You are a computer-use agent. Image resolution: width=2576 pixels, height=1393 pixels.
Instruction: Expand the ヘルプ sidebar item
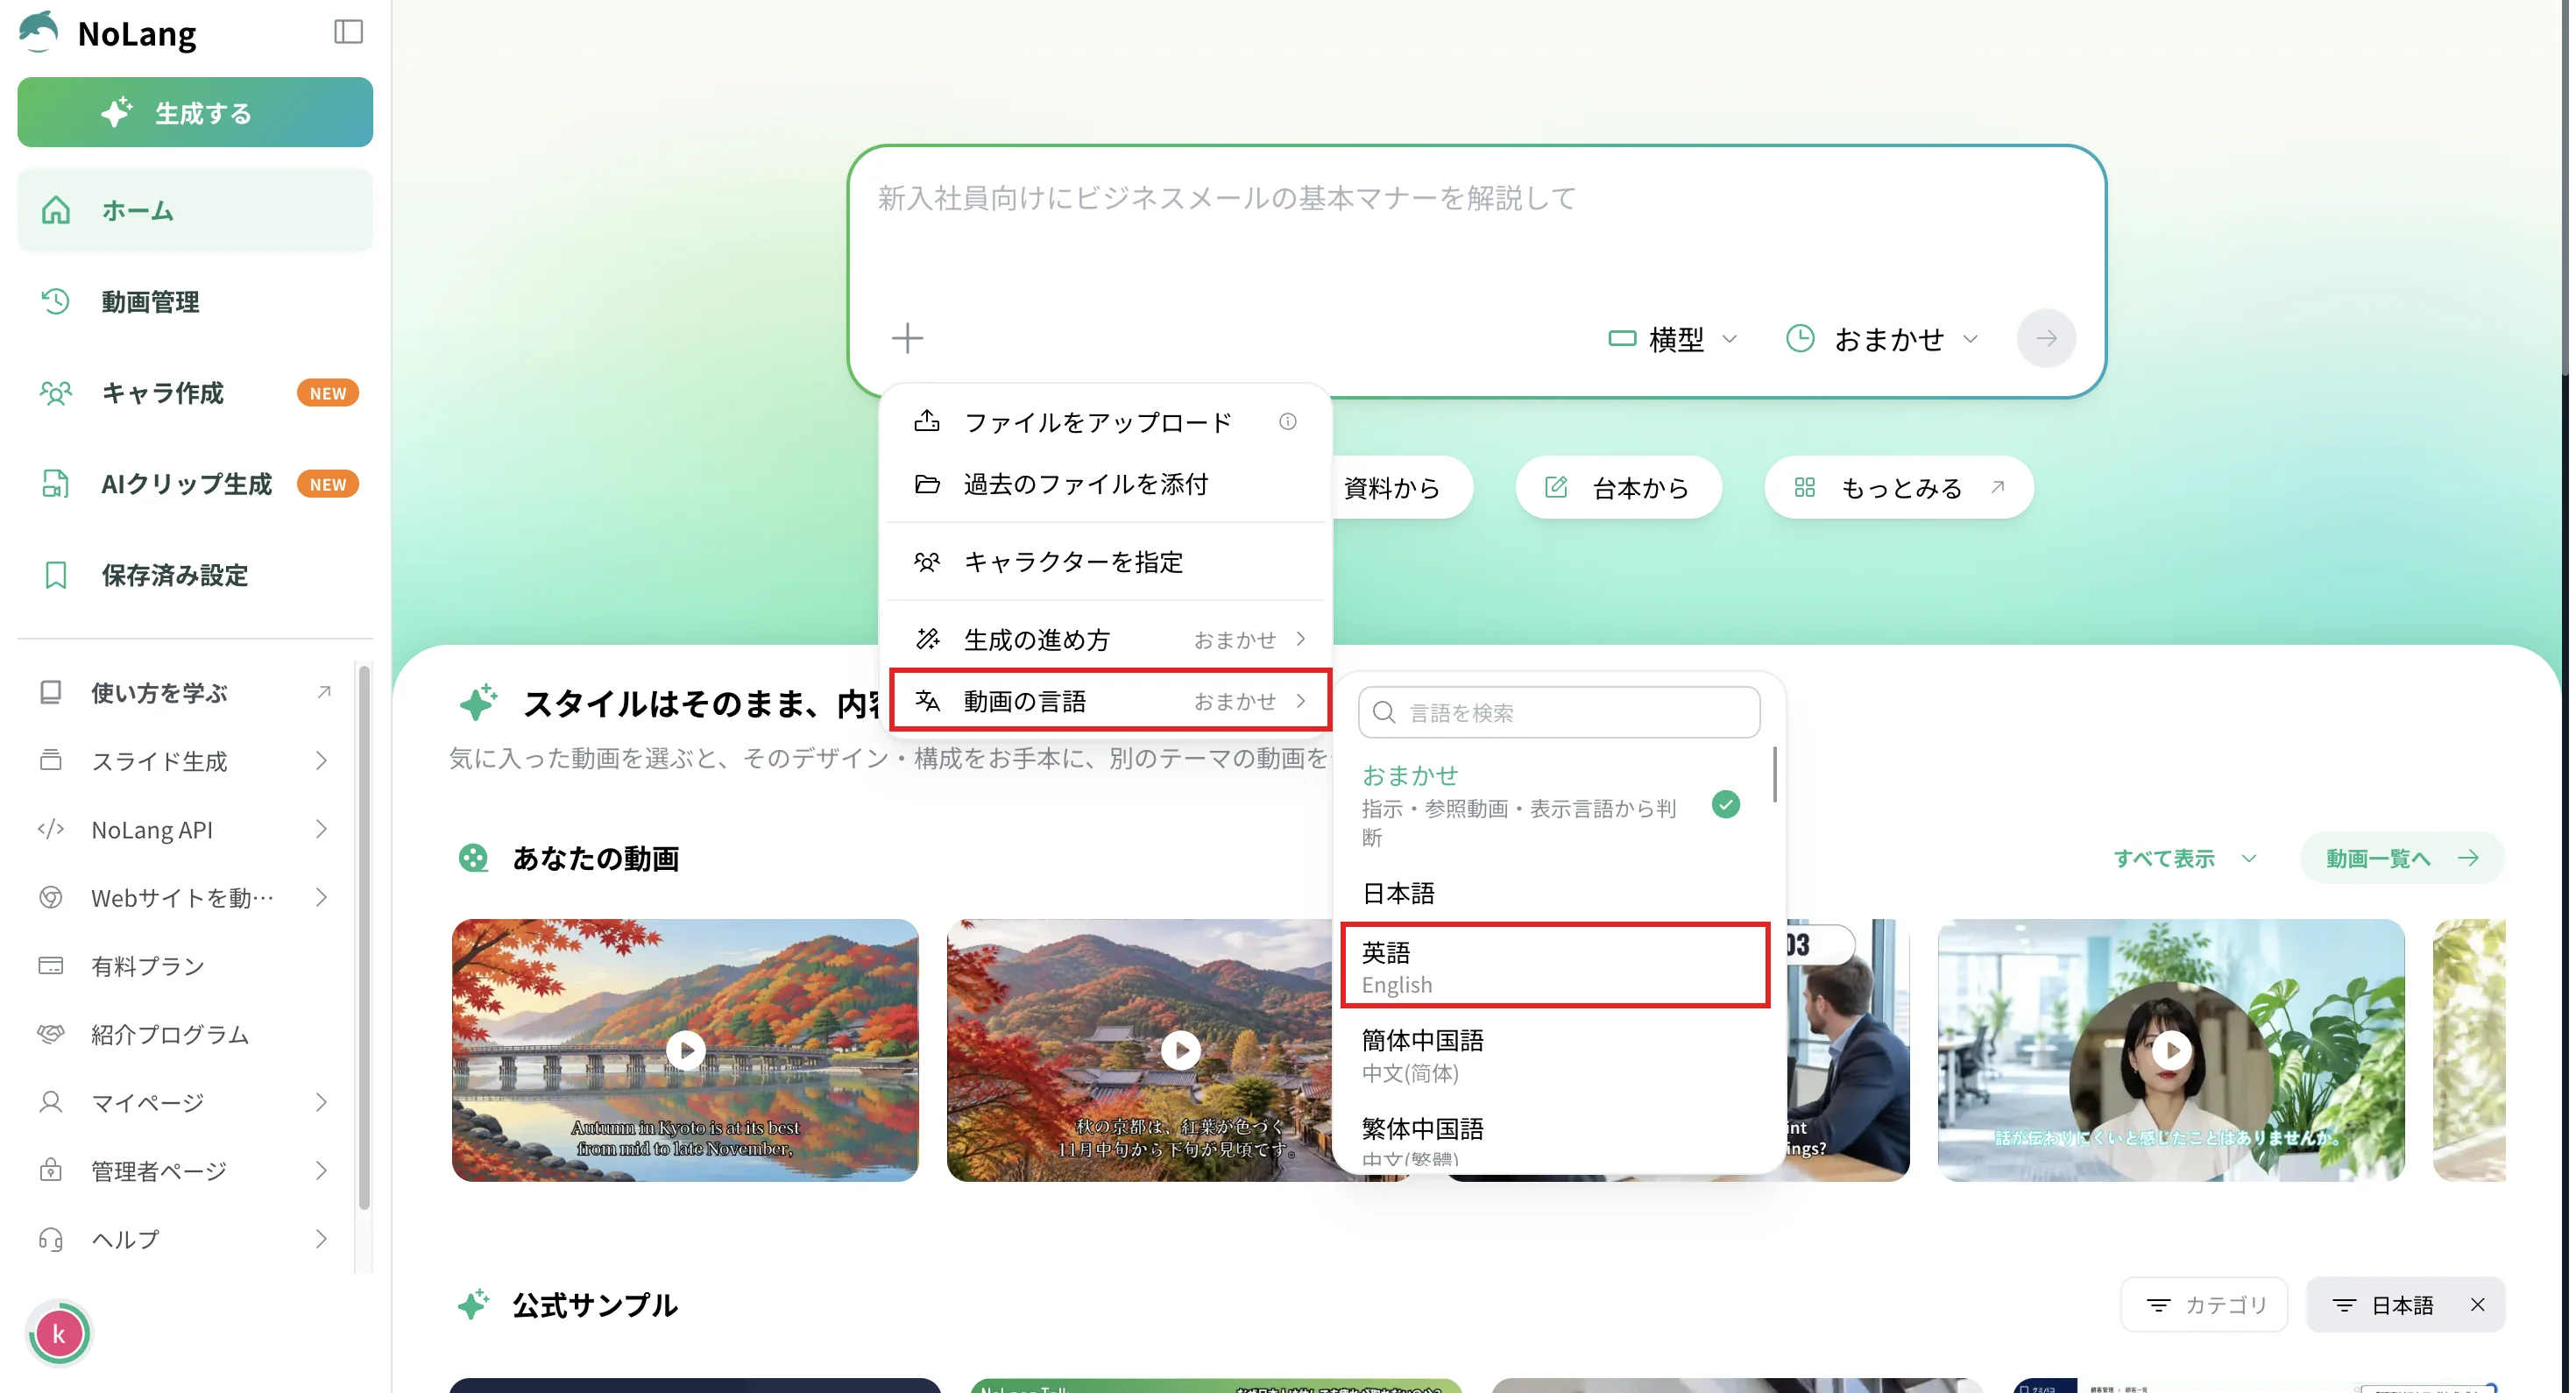tap(322, 1240)
